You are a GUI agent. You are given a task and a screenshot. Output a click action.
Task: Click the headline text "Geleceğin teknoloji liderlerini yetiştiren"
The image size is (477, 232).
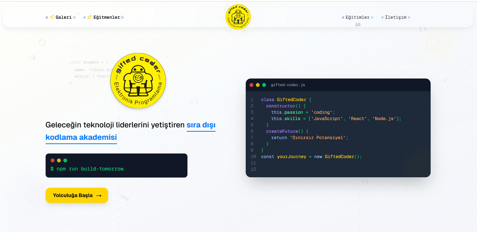point(115,125)
